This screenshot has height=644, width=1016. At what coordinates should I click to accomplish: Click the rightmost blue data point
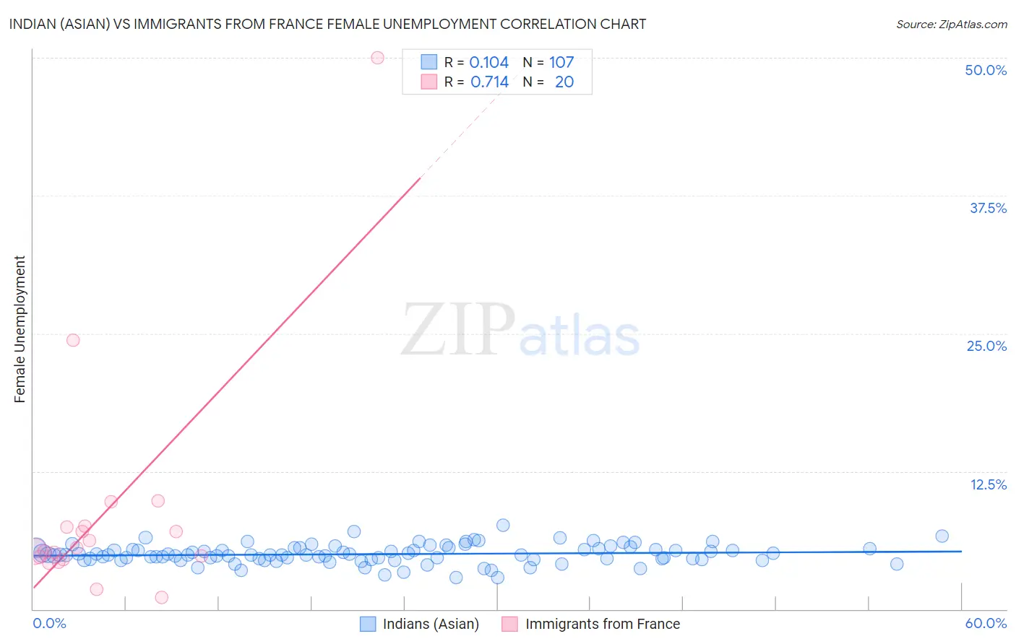[x=942, y=536]
